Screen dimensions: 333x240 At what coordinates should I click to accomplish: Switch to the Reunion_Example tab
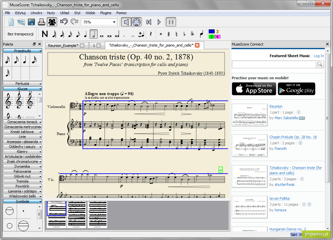[x=63, y=46]
